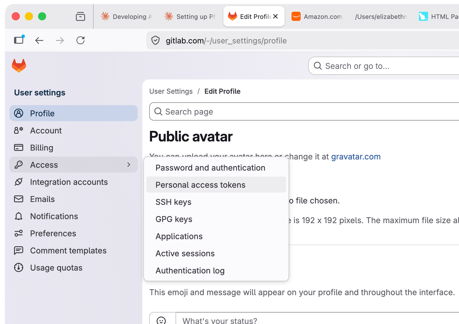Image resolution: width=459 pixels, height=324 pixels.
Task: Click the GitLab fox logo
Action: point(19,66)
